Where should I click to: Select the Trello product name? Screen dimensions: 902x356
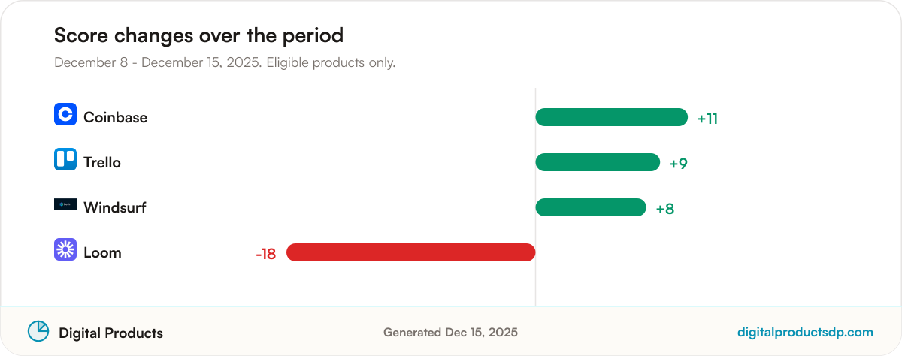point(102,162)
